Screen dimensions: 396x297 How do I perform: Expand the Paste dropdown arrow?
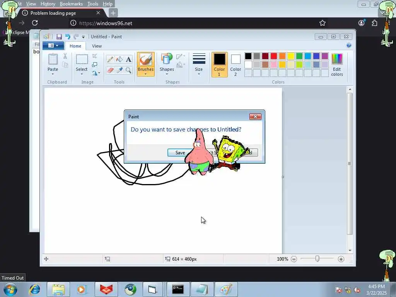pos(53,74)
